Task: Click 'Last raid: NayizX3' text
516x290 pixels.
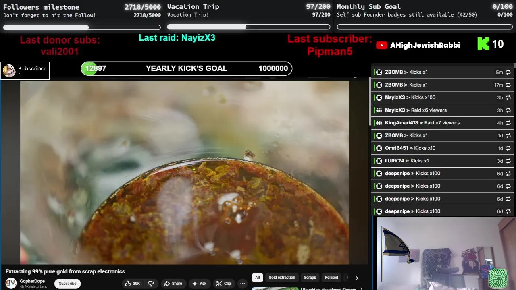Action: tap(177, 38)
